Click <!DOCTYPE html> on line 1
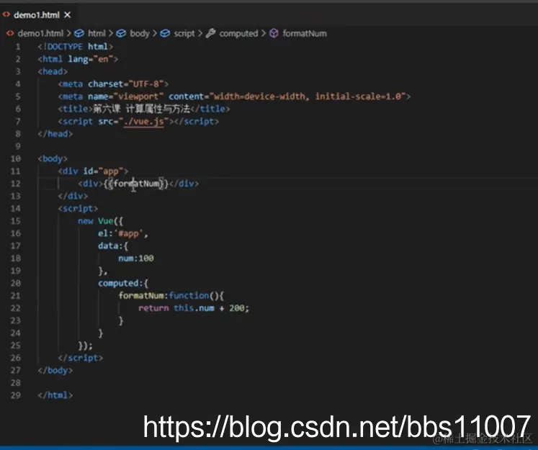This screenshot has width=538, height=450. 75,47
